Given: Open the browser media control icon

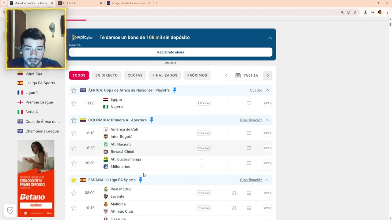Looking at the screenshot, I should (x=373, y=12).
